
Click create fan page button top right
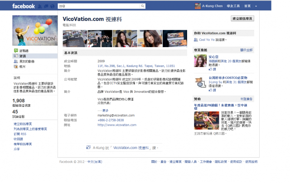(242, 19)
